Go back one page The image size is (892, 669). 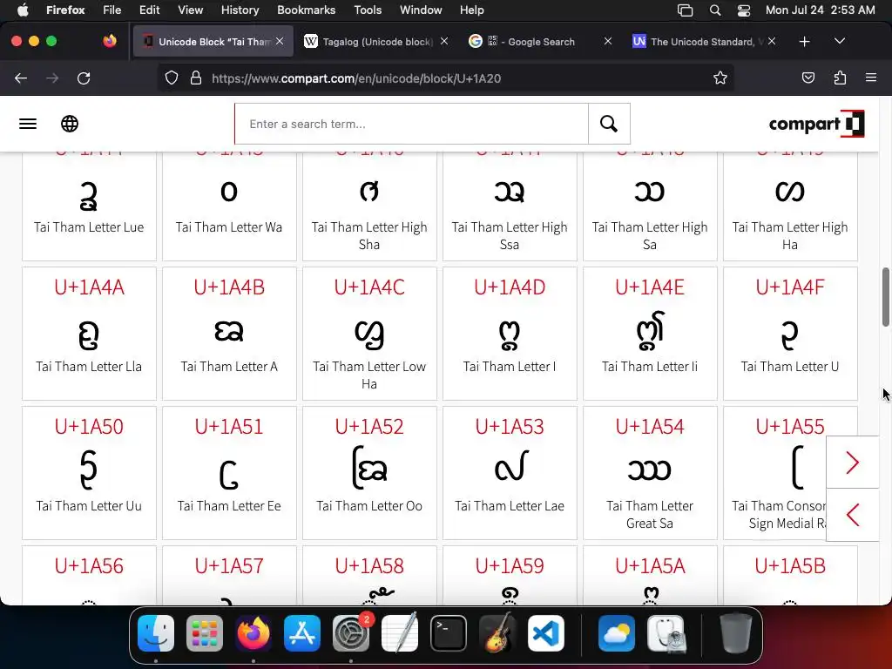tap(21, 78)
